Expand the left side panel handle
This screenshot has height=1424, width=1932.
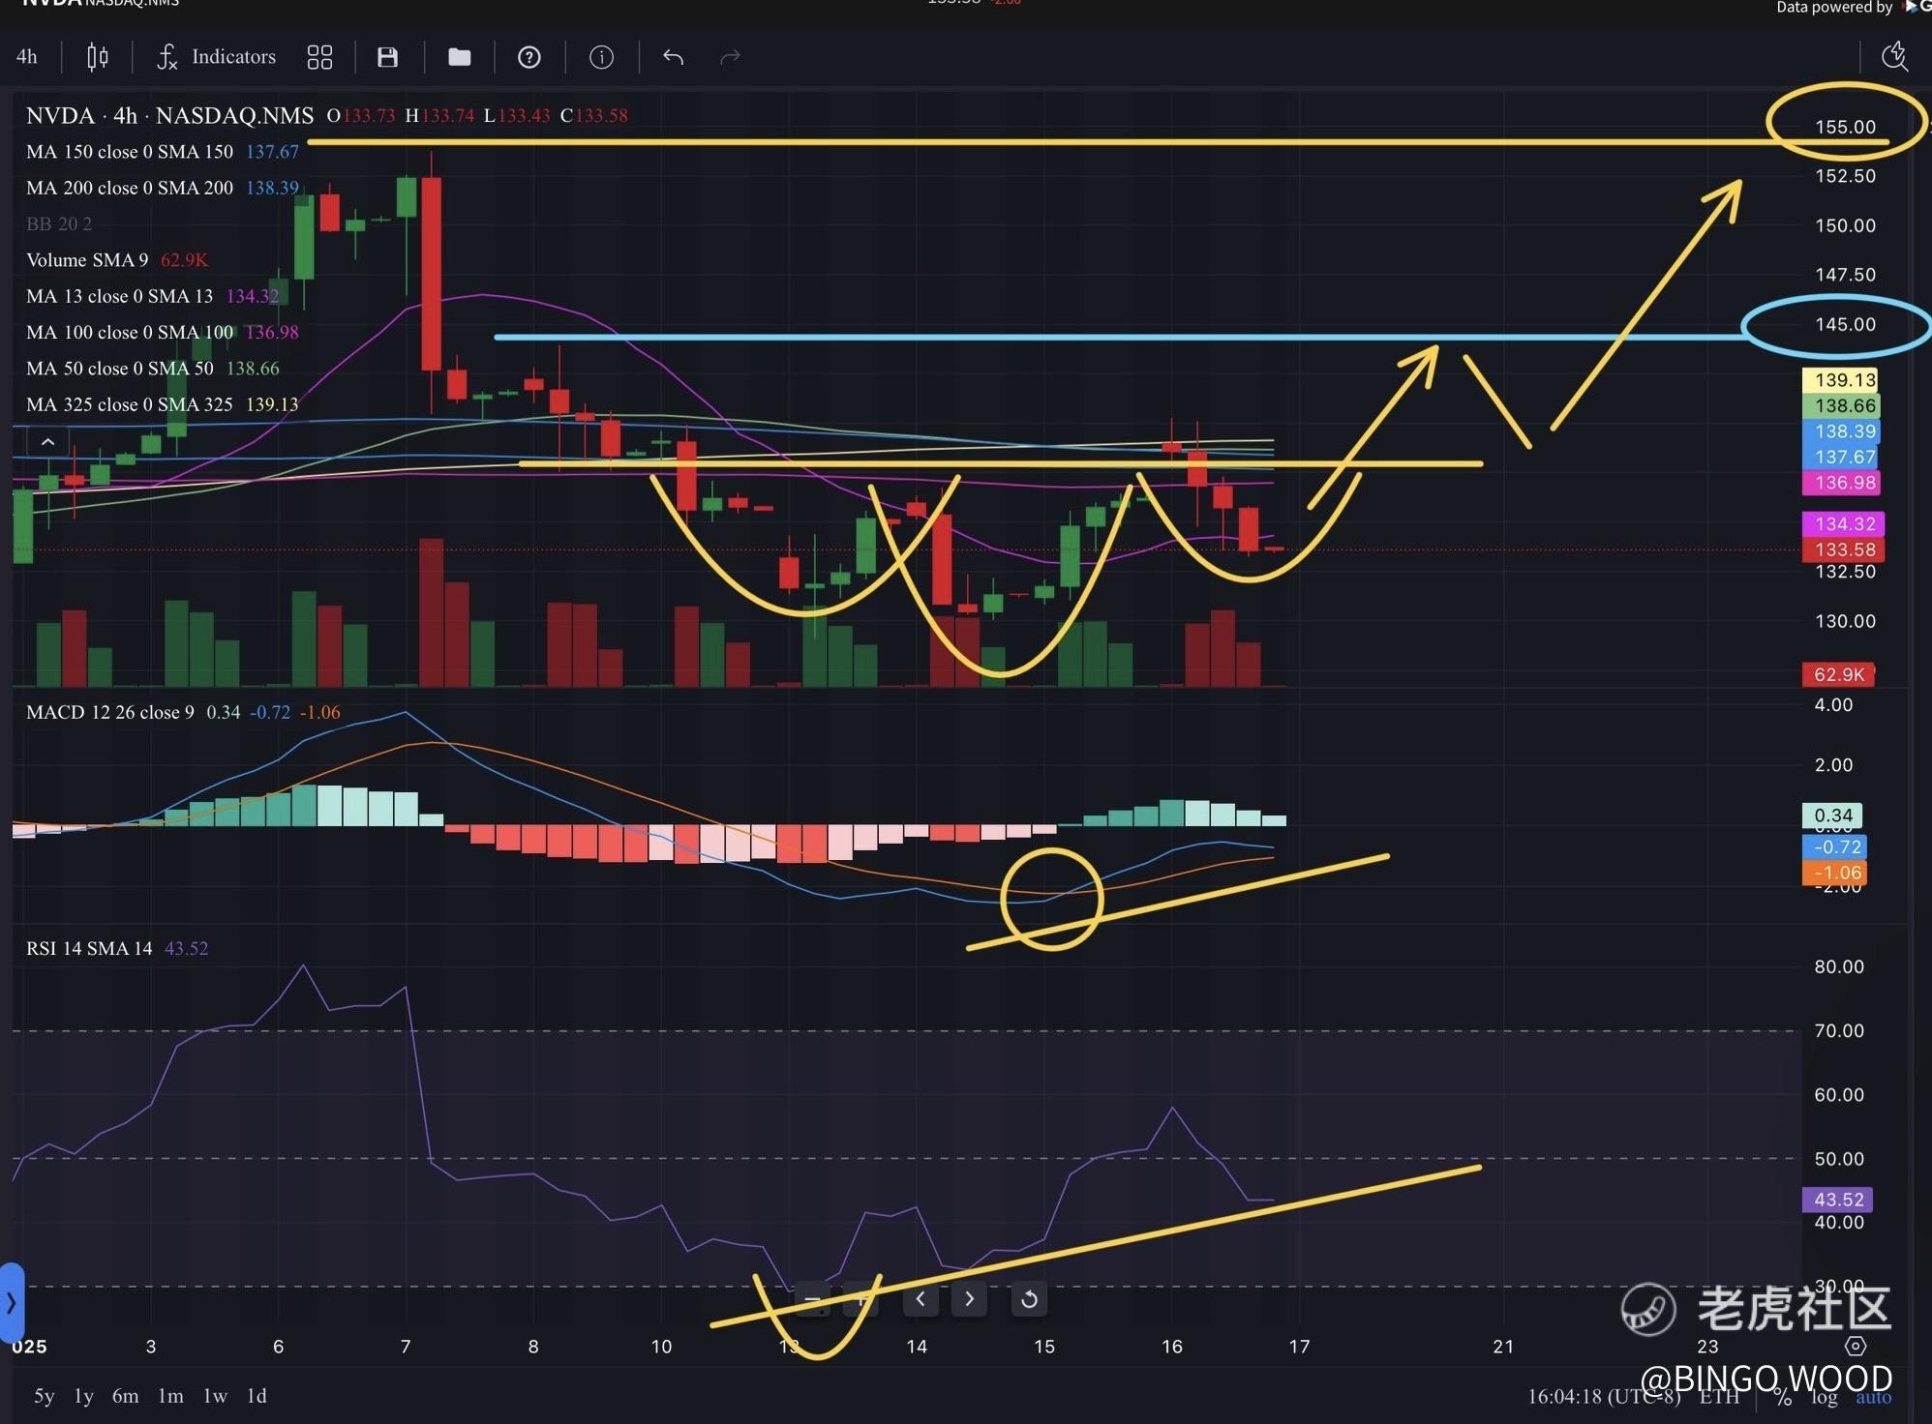click(11, 1302)
